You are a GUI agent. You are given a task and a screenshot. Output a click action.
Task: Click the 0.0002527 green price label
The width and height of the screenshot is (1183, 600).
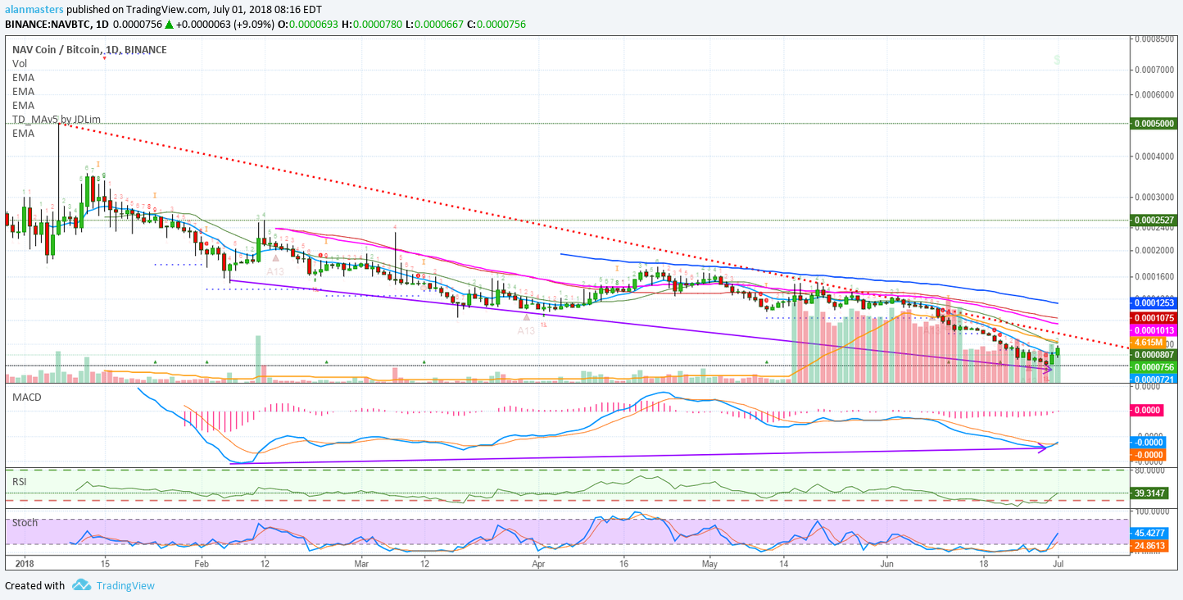1154,220
